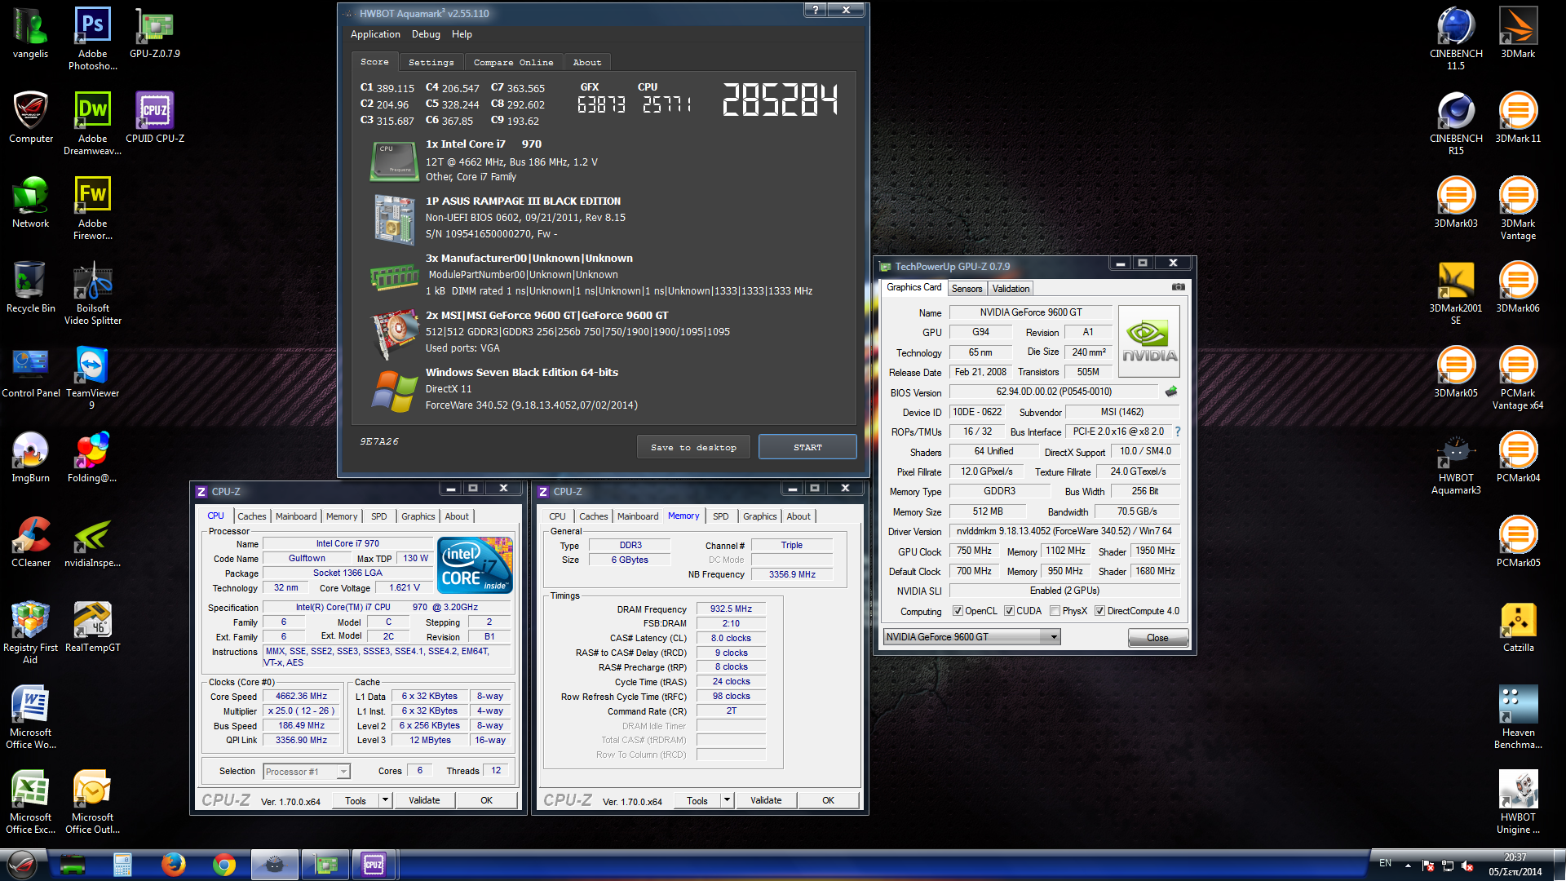Open Adobe Photoshop desktop icon
1566x881 pixels.
pyautogui.click(x=93, y=38)
